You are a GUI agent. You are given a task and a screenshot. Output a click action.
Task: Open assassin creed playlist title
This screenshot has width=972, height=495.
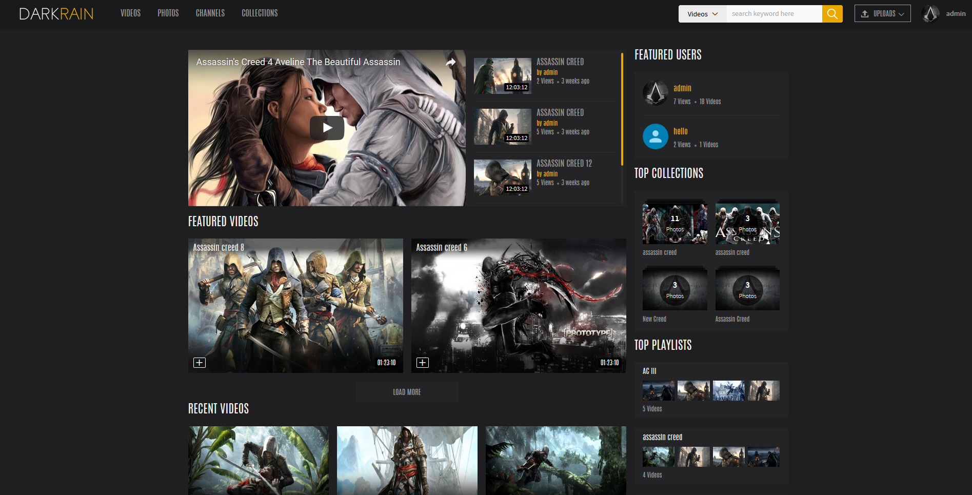pos(662,437)
